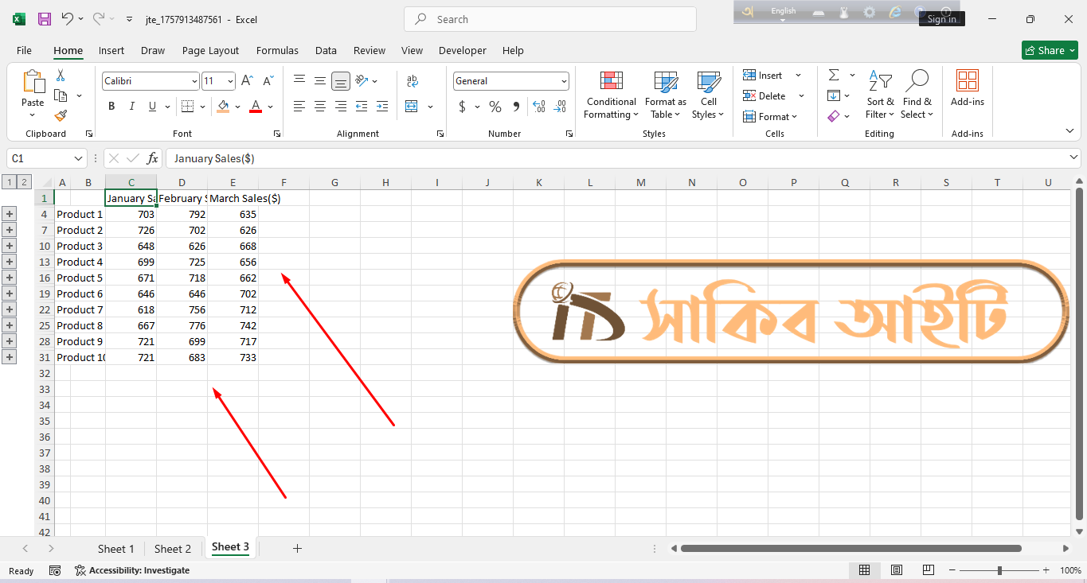Click the zoom slider in status bar
The height and width of the screenshot is (583, 1087).
pos(999,570)
